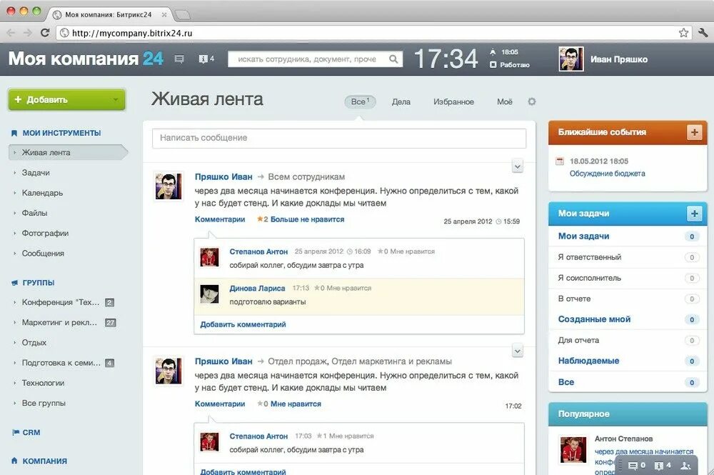This screenshot has height=475, width=714.
Task: Open Наблюдаемые tasks link
Action: pyautogui.click(x=588, y=361)
